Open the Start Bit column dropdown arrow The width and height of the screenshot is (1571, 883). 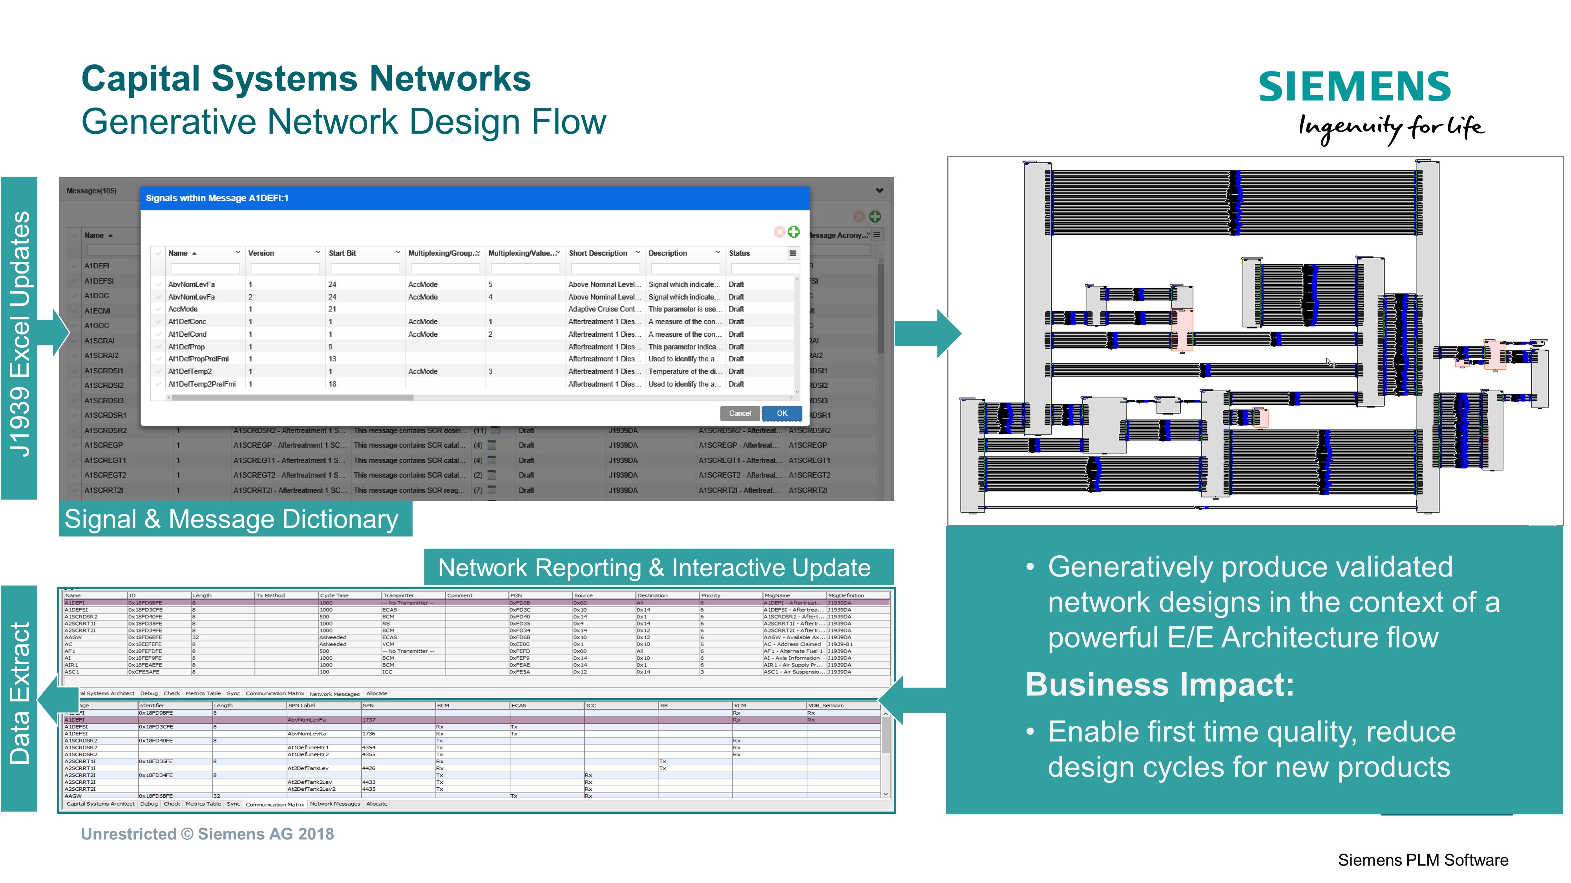pyautogui.click(x=398, y=252)
